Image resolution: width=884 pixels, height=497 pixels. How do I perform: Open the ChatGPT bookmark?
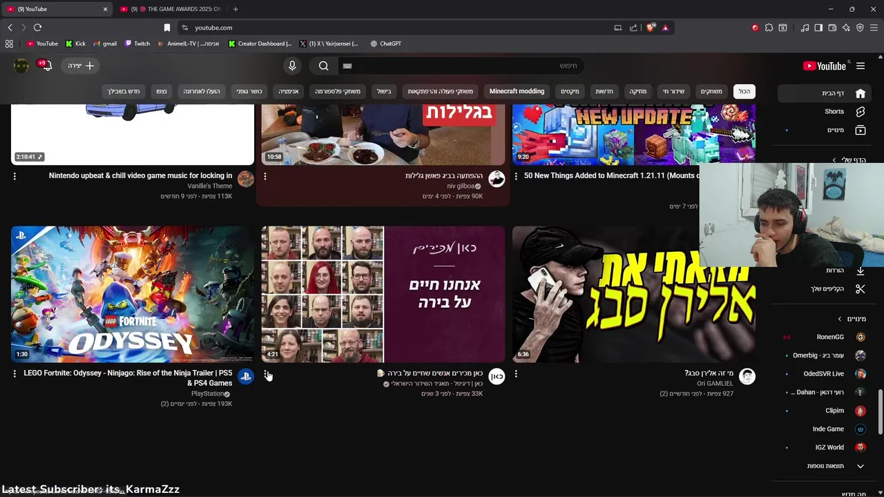click(385, 43)
